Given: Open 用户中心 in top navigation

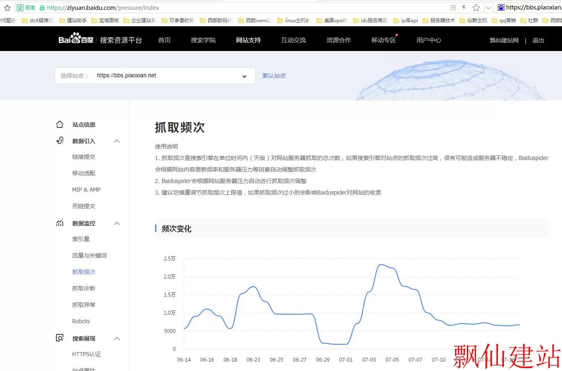Looking at the screenshot, I should (x=429, y=40).
